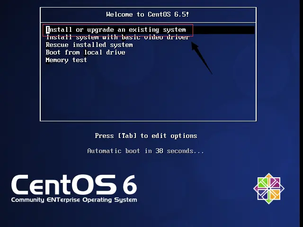
Task: Choose "Install system with basic video driver"
Action: [117, 37]
